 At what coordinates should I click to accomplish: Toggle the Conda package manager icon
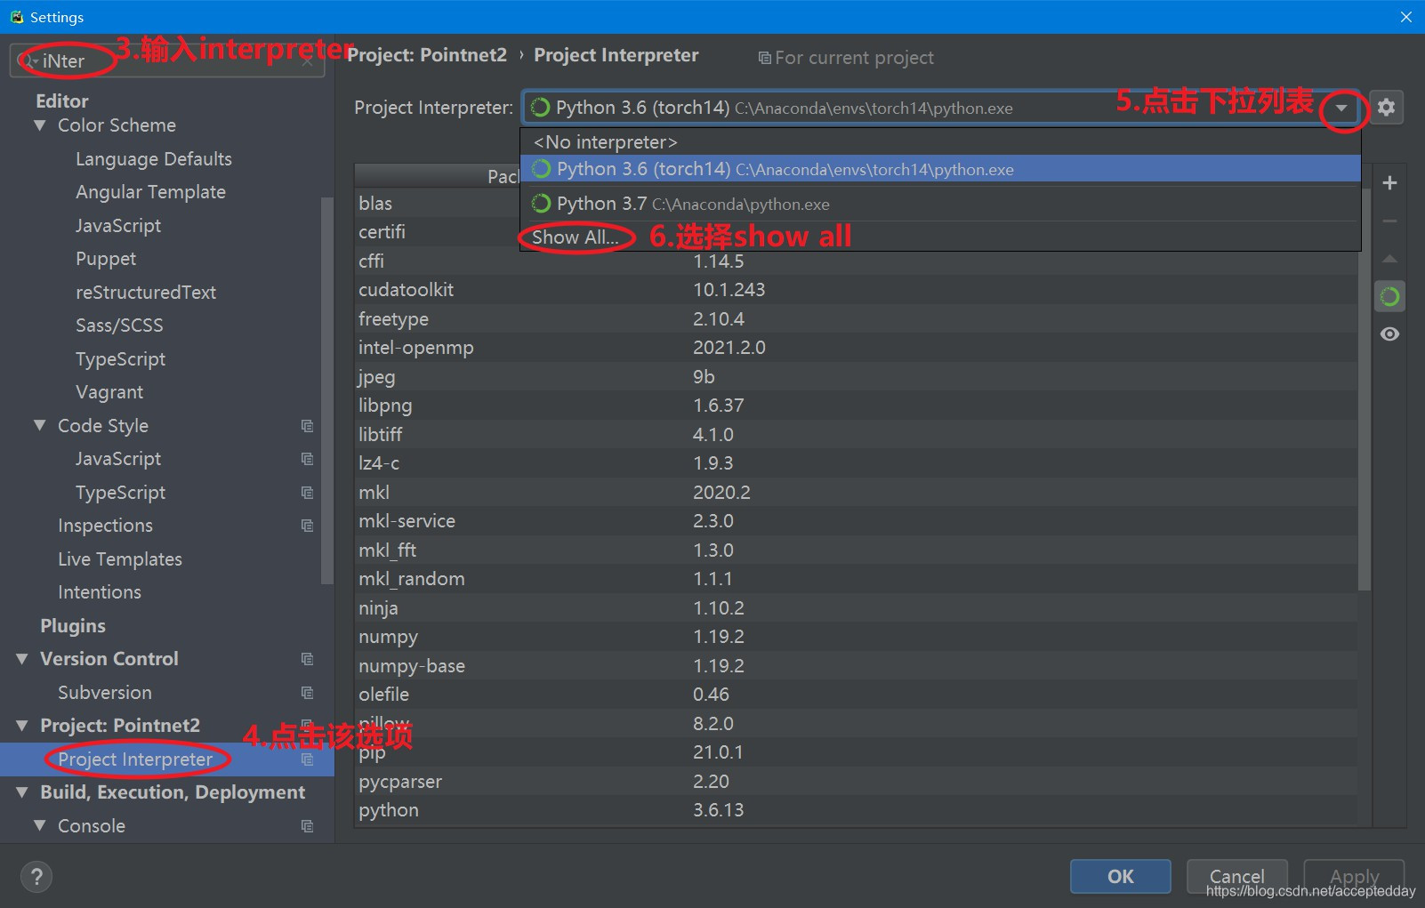(x=1389, y=296)
